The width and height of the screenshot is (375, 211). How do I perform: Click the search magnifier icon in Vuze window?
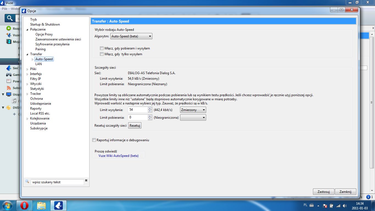(10, 18)
